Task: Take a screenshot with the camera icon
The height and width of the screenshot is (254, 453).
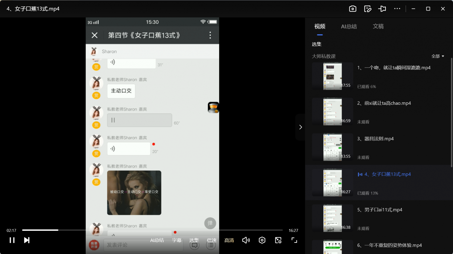Action: click(x=353, y=9)
